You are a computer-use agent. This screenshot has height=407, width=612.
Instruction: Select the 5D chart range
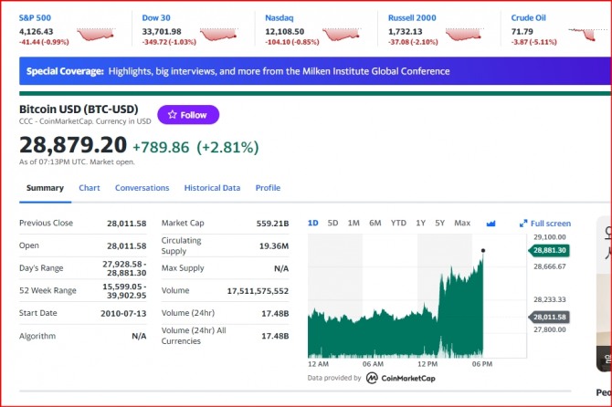pos(332,223)
